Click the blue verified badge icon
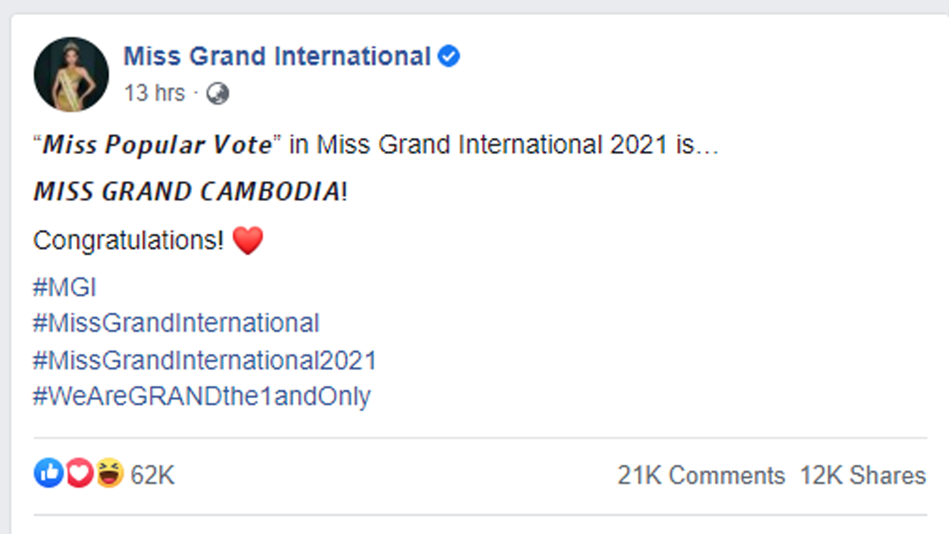Screen dimensions: 949x534 [448, 56]
